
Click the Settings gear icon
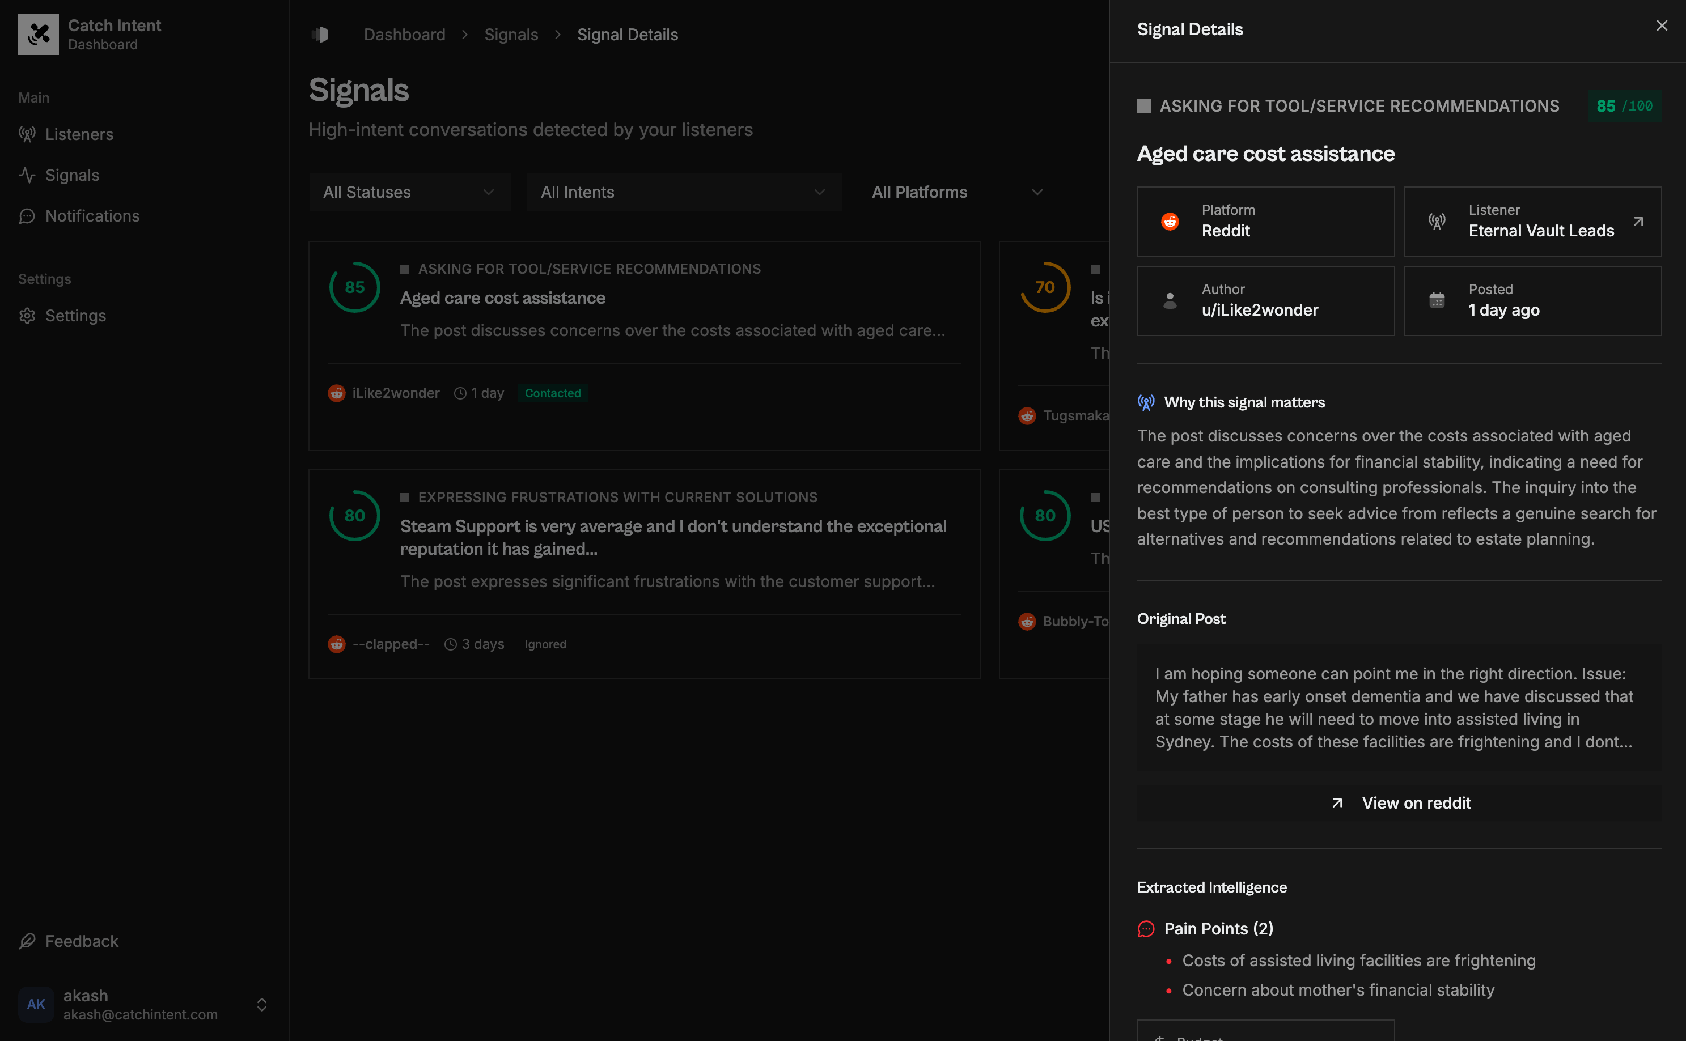pyautogui.click(x=28, y=315)
